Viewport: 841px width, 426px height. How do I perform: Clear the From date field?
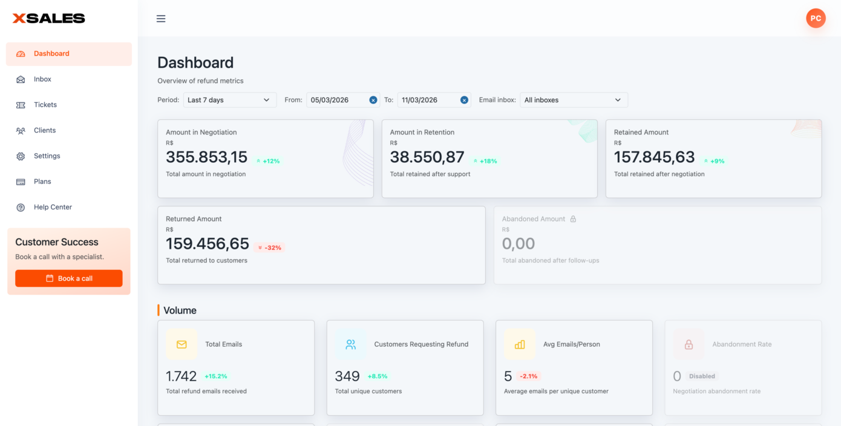(373, 100)
